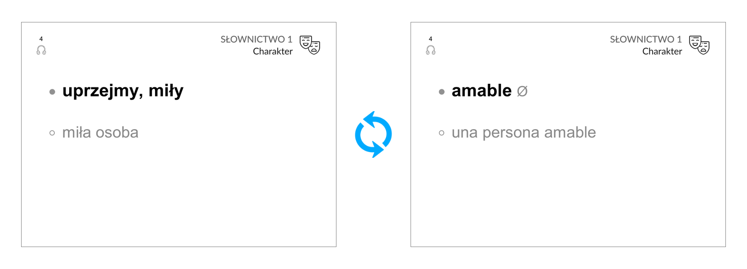
Task: Open SŁOWNICTWO 1 heading on right card
Action: pos(646,39)
